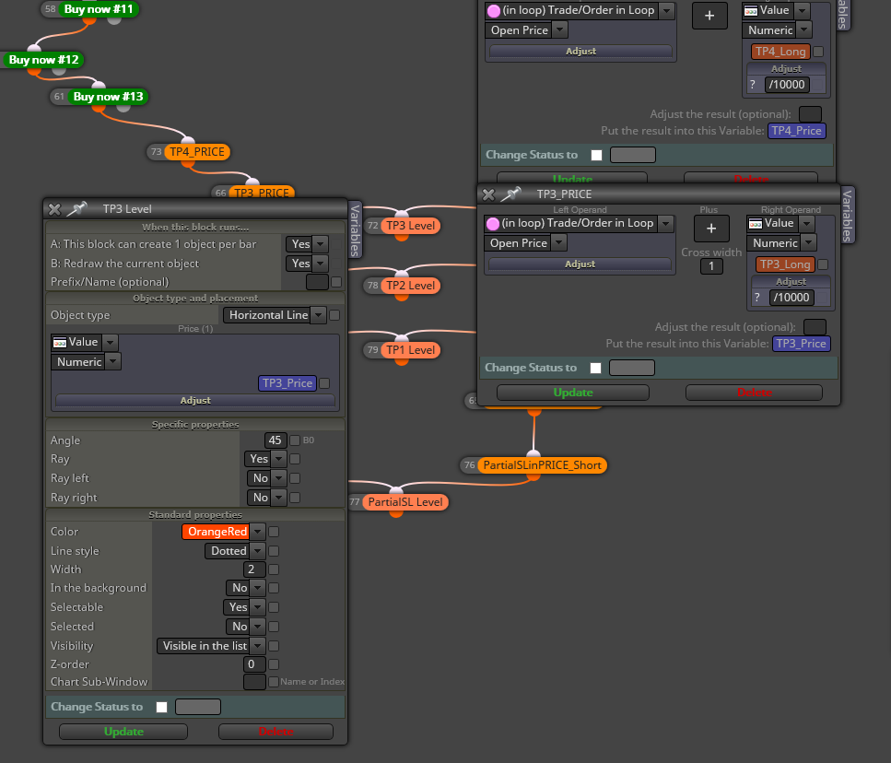
Task: Click Delete button in TP3 Level panel
Action: [276, 732]
